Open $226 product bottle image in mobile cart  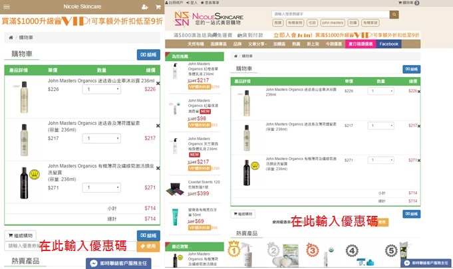tap(24, 97)
